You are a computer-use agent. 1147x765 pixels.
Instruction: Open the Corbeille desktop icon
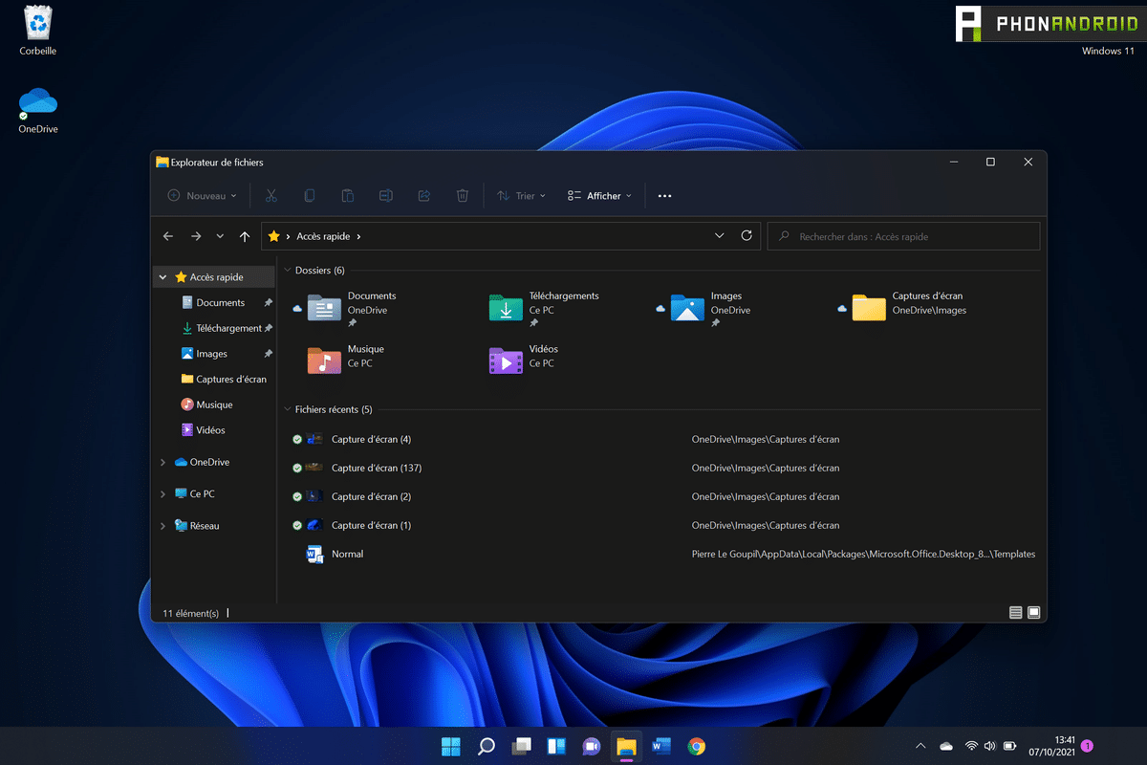click(36, 24)
